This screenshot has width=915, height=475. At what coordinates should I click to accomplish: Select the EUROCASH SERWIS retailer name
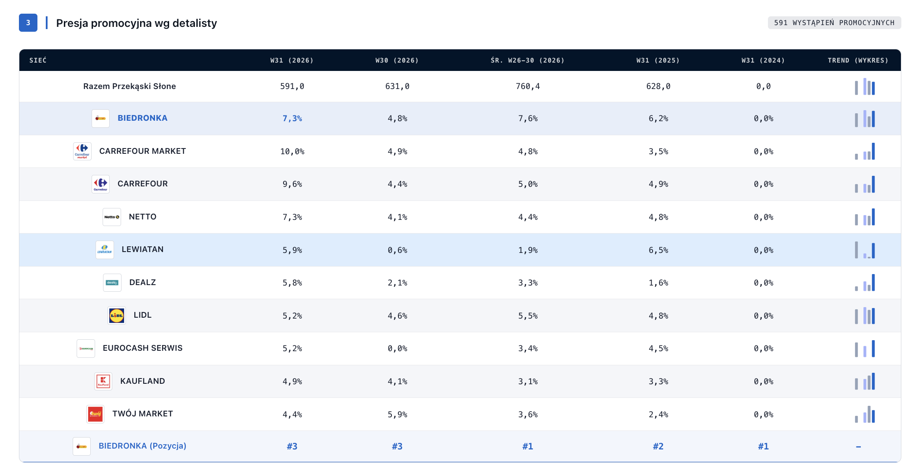coord(143,348)
